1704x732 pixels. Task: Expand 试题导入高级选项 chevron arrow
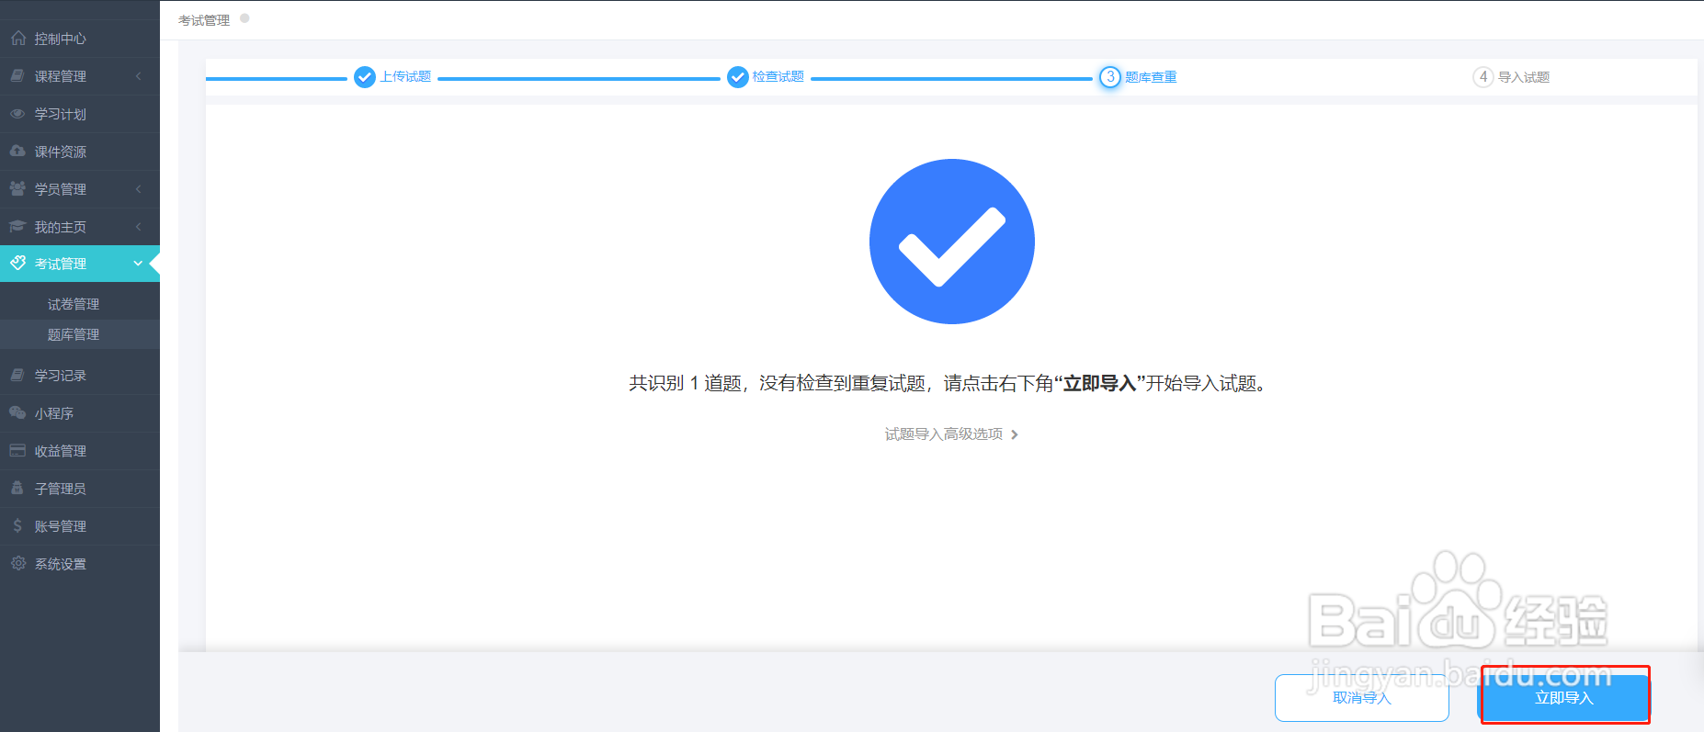tap(1015, 434)
